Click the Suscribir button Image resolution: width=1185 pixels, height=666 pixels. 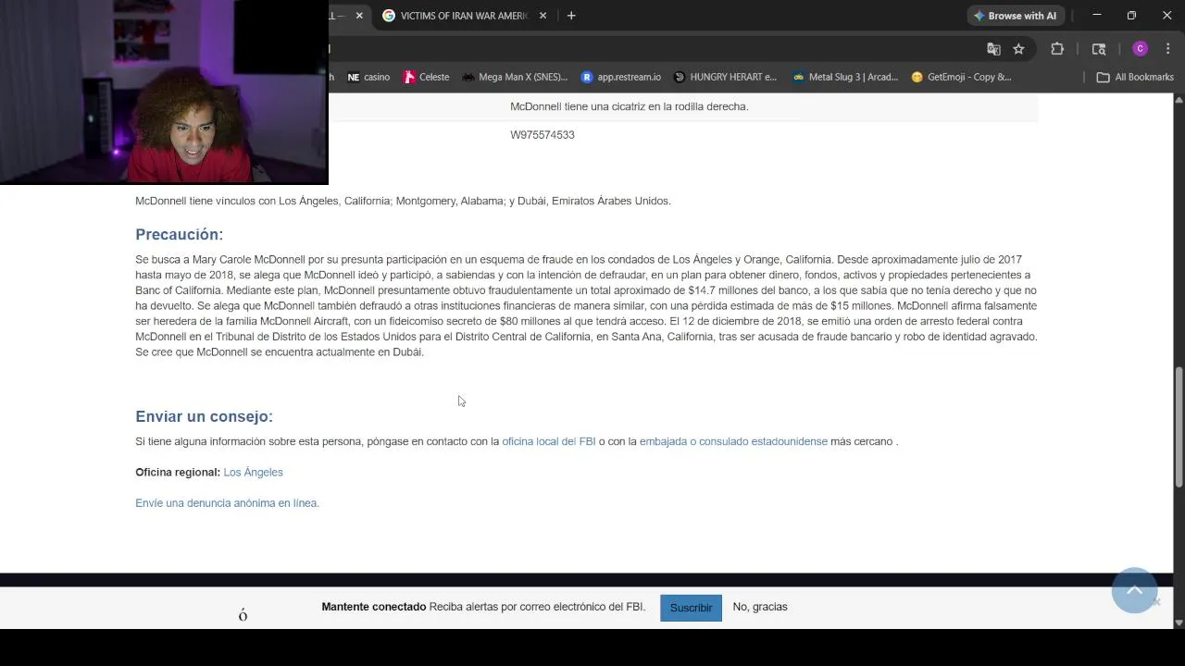tap(691, 608)
